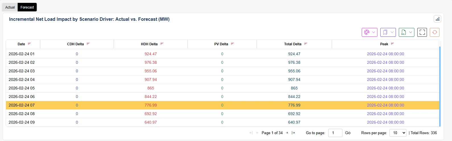Refresh the table data
The width and height of the screenshot is (452, 141).
tap(435, 32)
